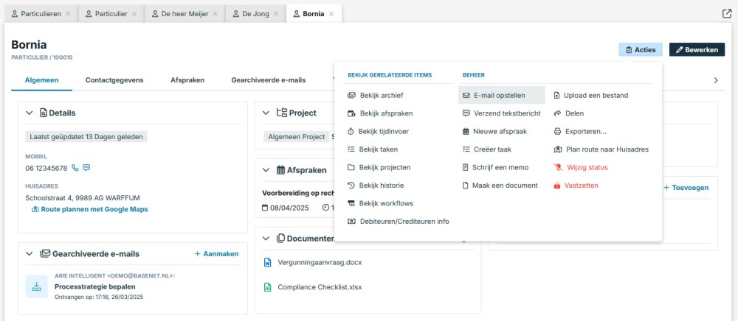This screenshot has width=738, height=321.
Task: Click the download icon on archived email
Action: pos(37,286)
